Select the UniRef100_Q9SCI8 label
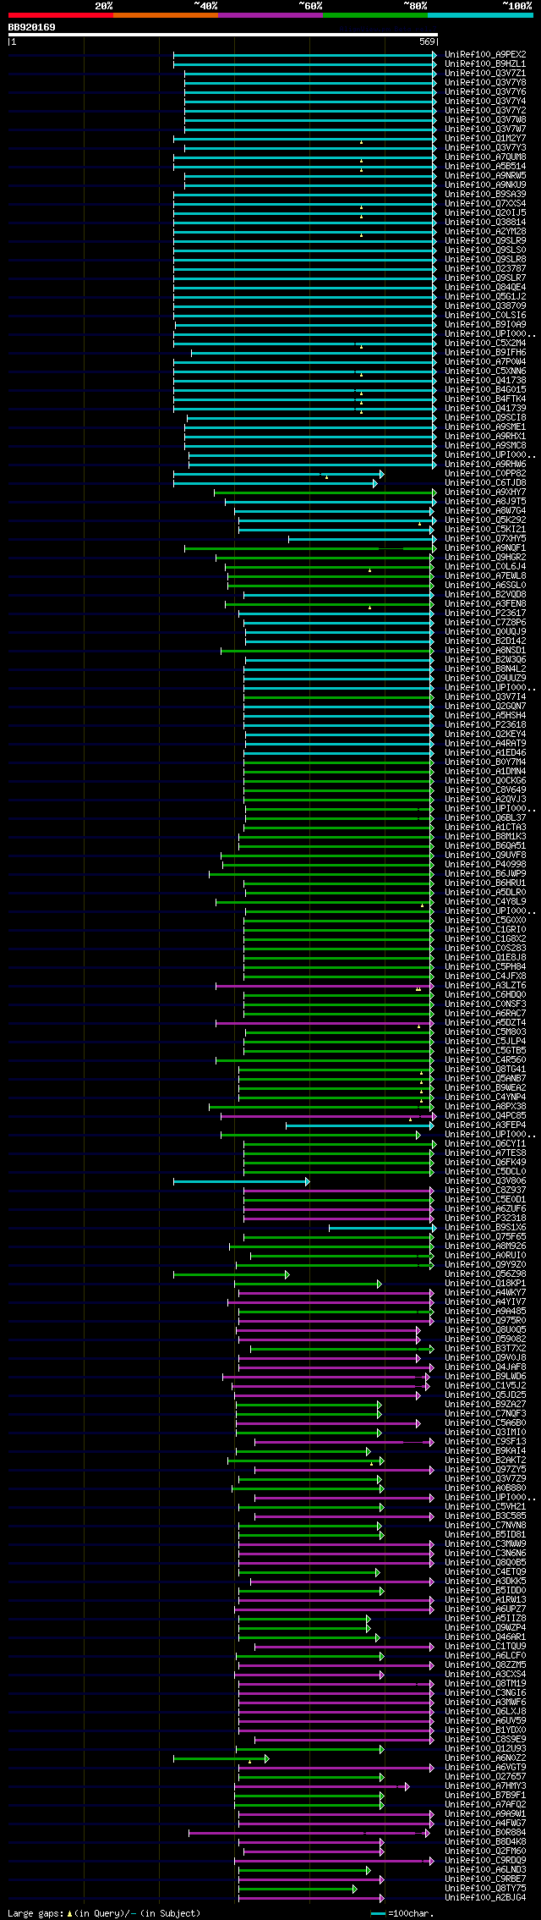The width and height of the screenshot is (541, 1920). click(x=485, y=417)
